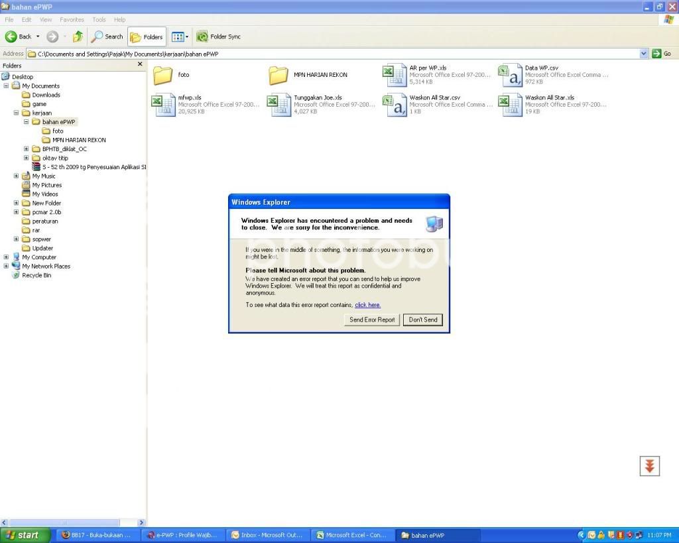Open the Edit menu
The height and width of the screenshot is (543, 679).
click(x=27, y=20)
